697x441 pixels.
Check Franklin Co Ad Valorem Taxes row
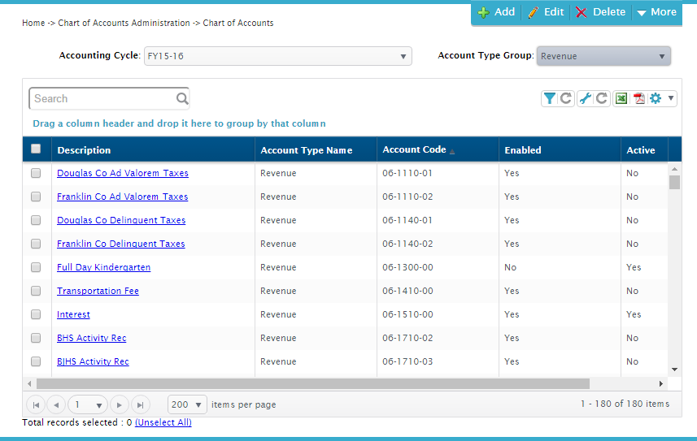tap(36, 197)
